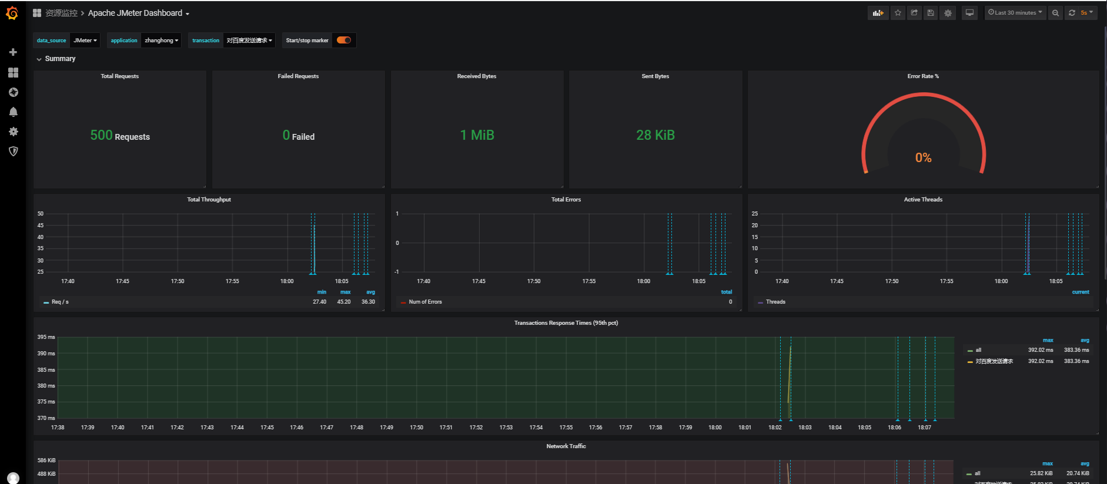Open the 5s refresh interval dropdown
Screen dimensions: 1107x484
pyautogui.click(x=1087, y=13)
